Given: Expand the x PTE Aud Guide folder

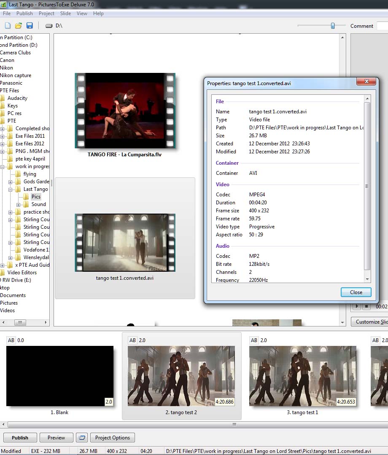Looking at the screenshot, I should (3, 265).
